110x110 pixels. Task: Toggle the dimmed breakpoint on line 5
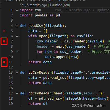tap(4, 31)
